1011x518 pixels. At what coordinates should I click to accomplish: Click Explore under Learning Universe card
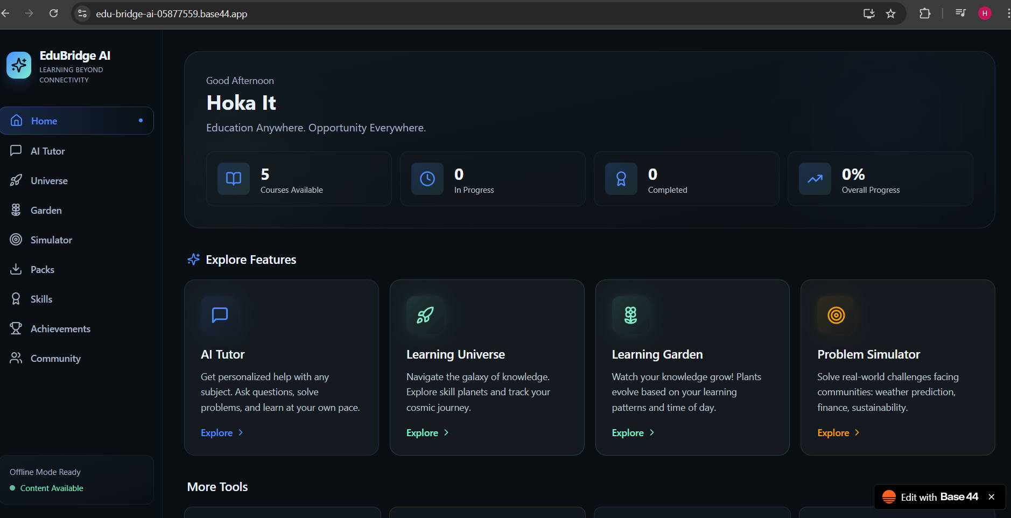pos(423,432)
